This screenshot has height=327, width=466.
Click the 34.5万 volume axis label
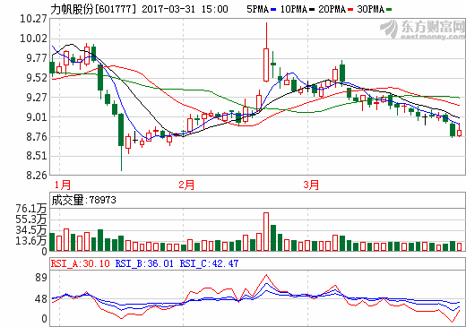31,230
